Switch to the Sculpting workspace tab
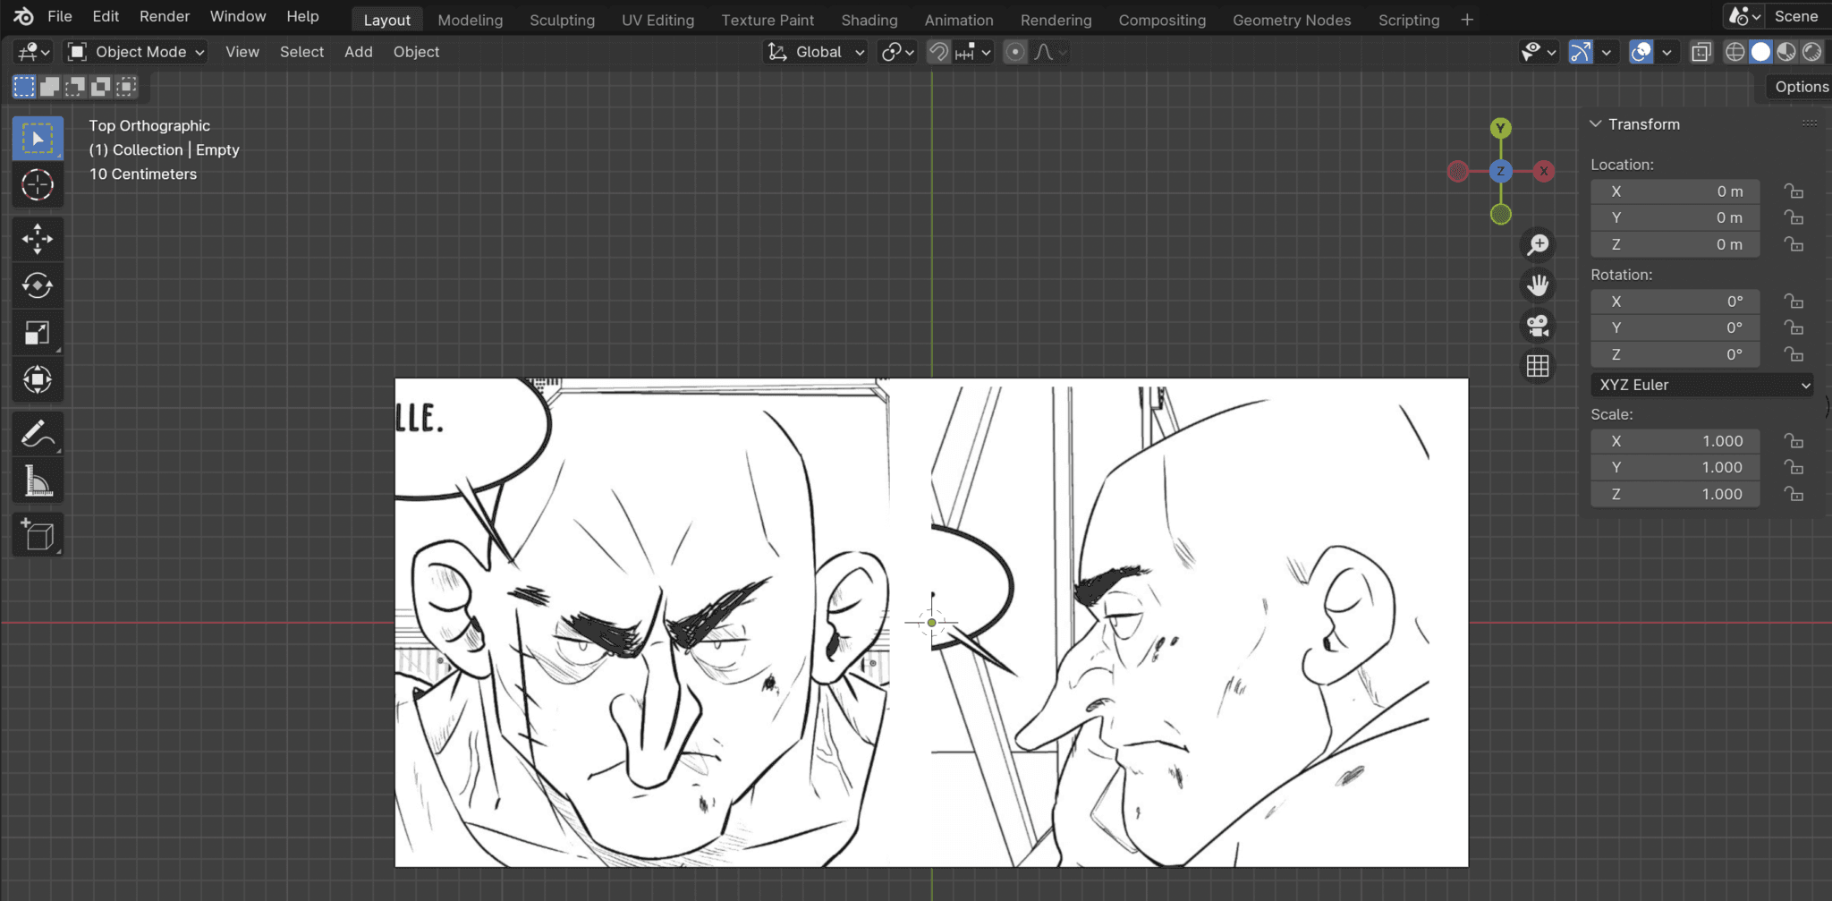Viewport: 1832px width, 901px height. (x=562, y=20)
